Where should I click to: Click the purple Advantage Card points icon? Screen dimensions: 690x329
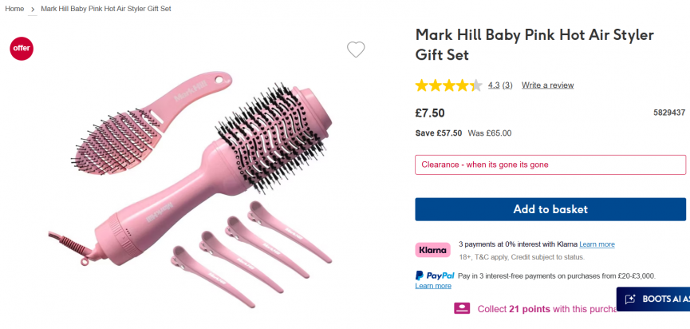(462, 308)
